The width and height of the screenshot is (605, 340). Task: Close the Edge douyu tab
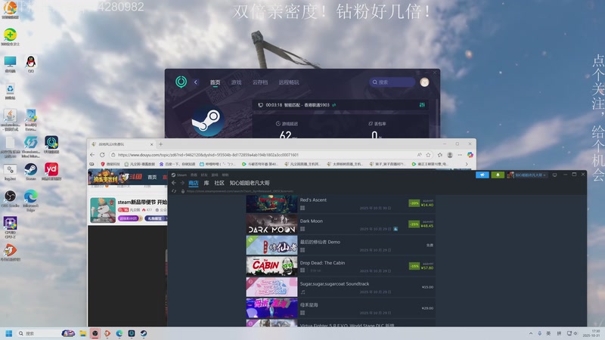click(151, 144)
